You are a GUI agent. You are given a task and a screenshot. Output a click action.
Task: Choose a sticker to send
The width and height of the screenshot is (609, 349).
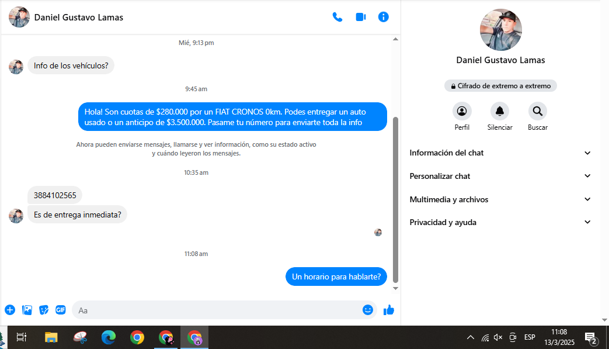pyautogui.click(x=44, y=310)
